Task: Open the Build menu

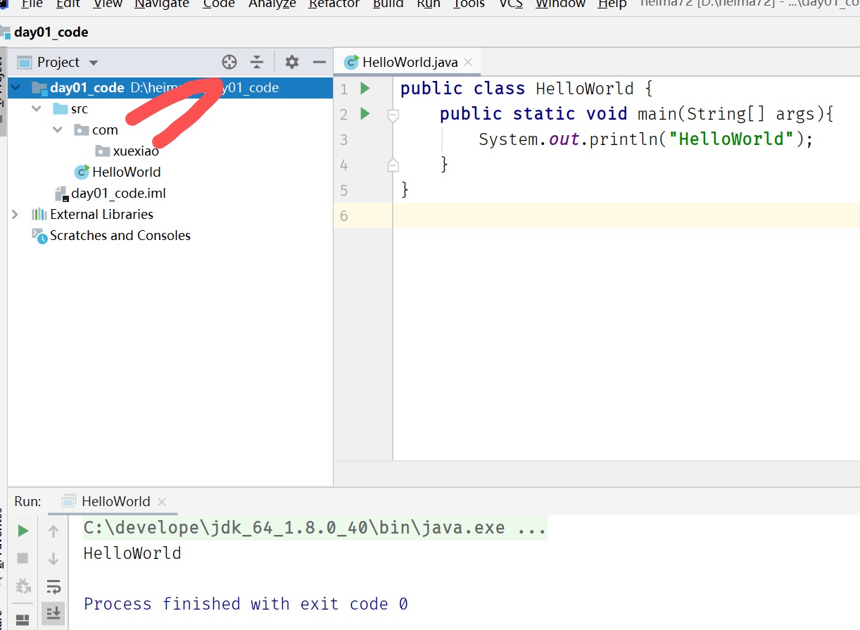Action: (388, 4)
